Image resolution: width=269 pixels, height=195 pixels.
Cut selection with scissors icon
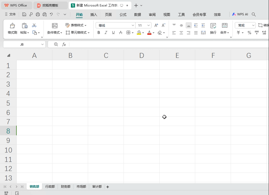click(34, 26)
